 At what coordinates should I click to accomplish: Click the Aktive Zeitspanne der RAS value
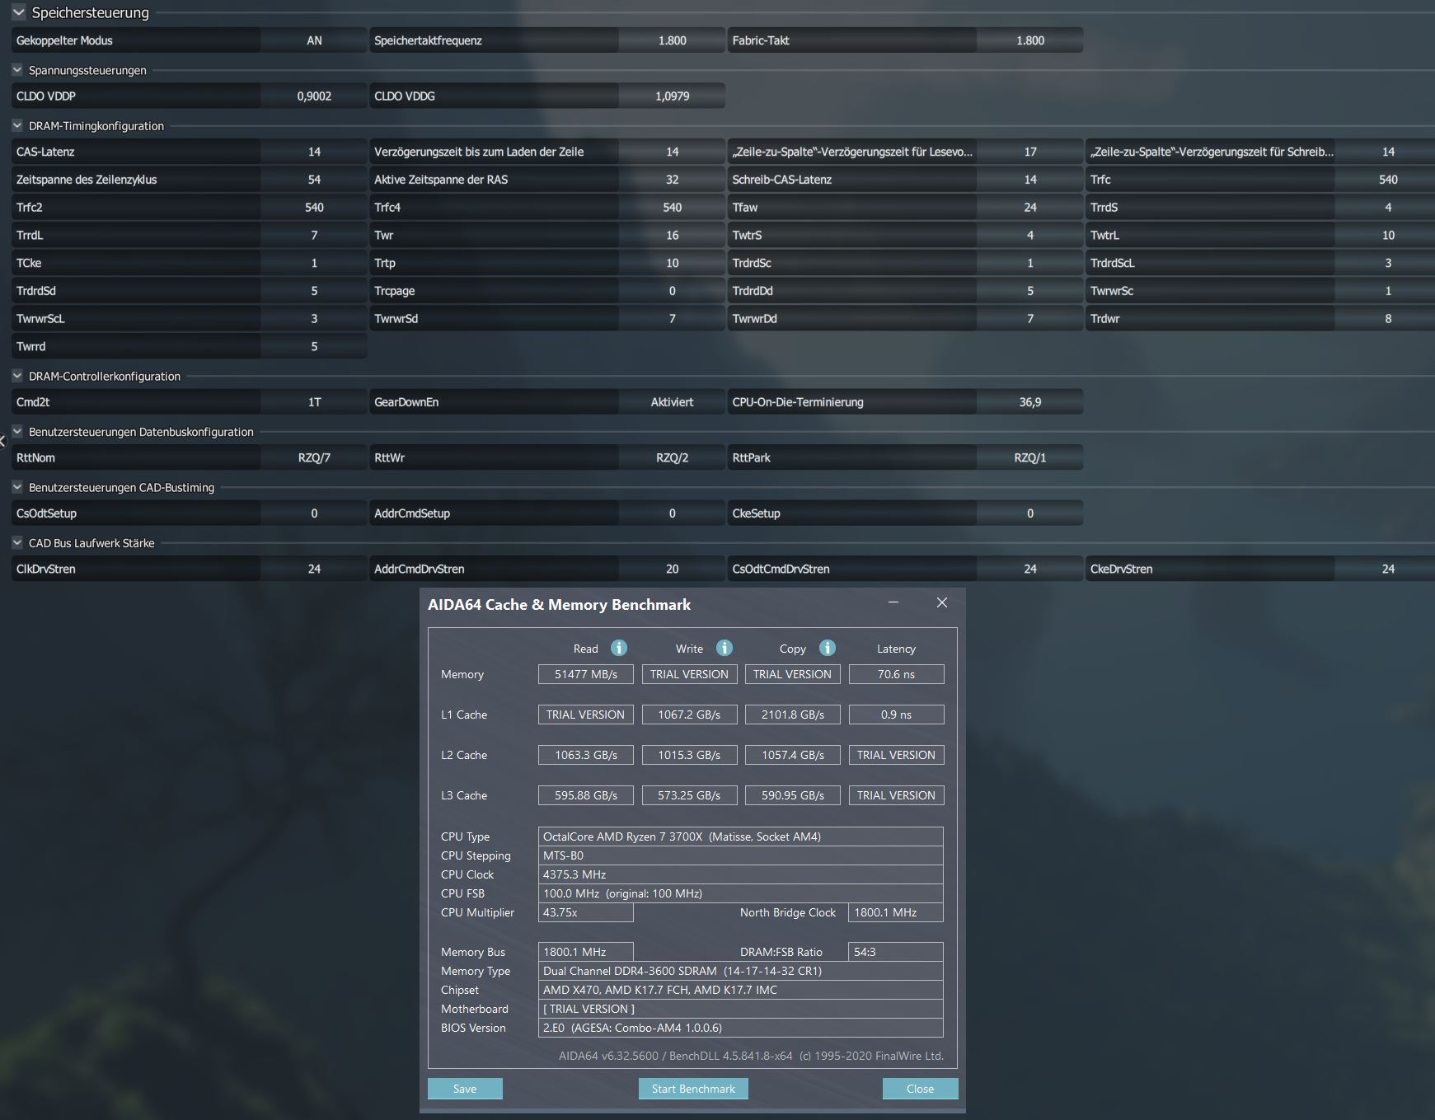tap(672, 180)
